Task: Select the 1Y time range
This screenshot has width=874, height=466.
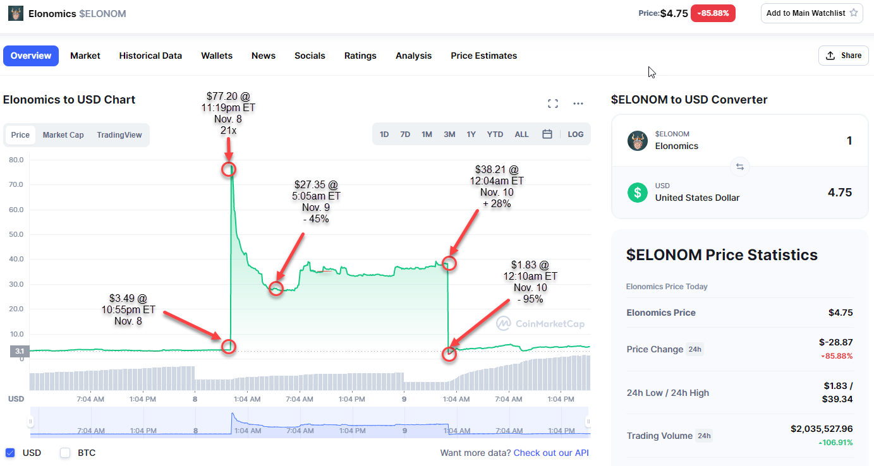Action: tap(471, 134)
